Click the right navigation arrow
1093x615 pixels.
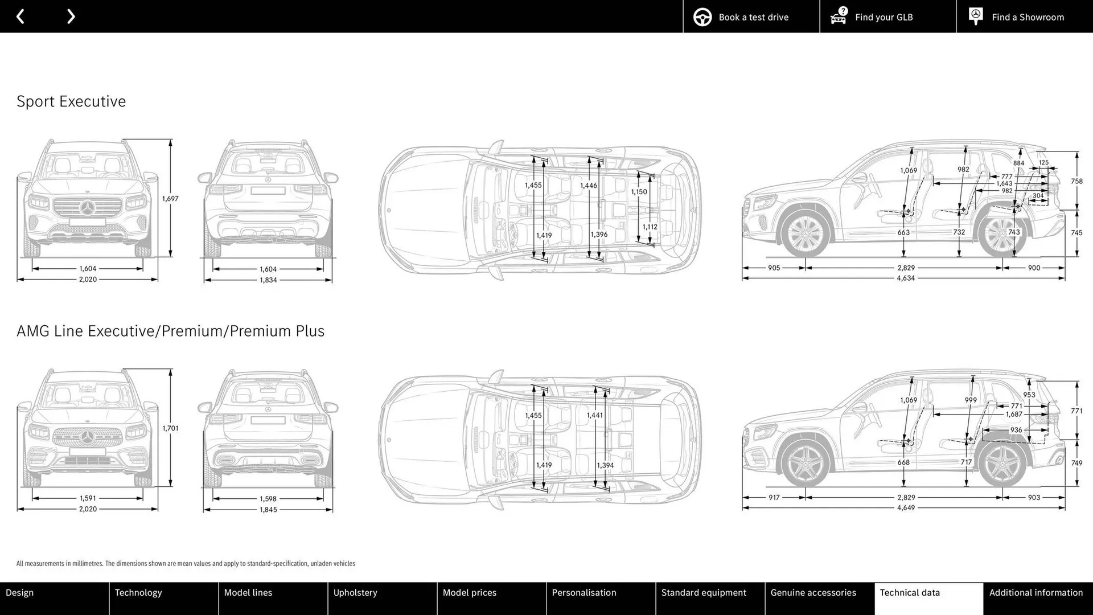click(71, 16)
